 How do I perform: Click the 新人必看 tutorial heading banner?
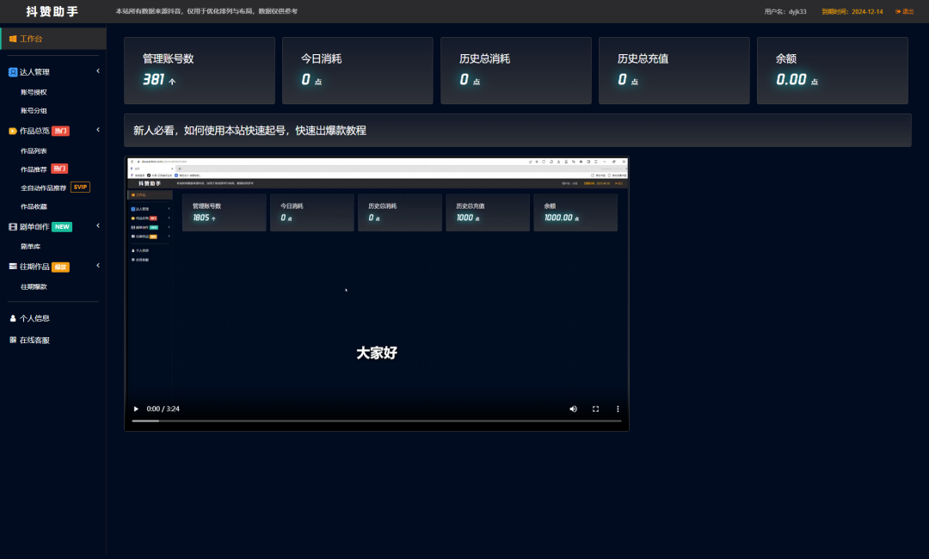coord(517,130)
